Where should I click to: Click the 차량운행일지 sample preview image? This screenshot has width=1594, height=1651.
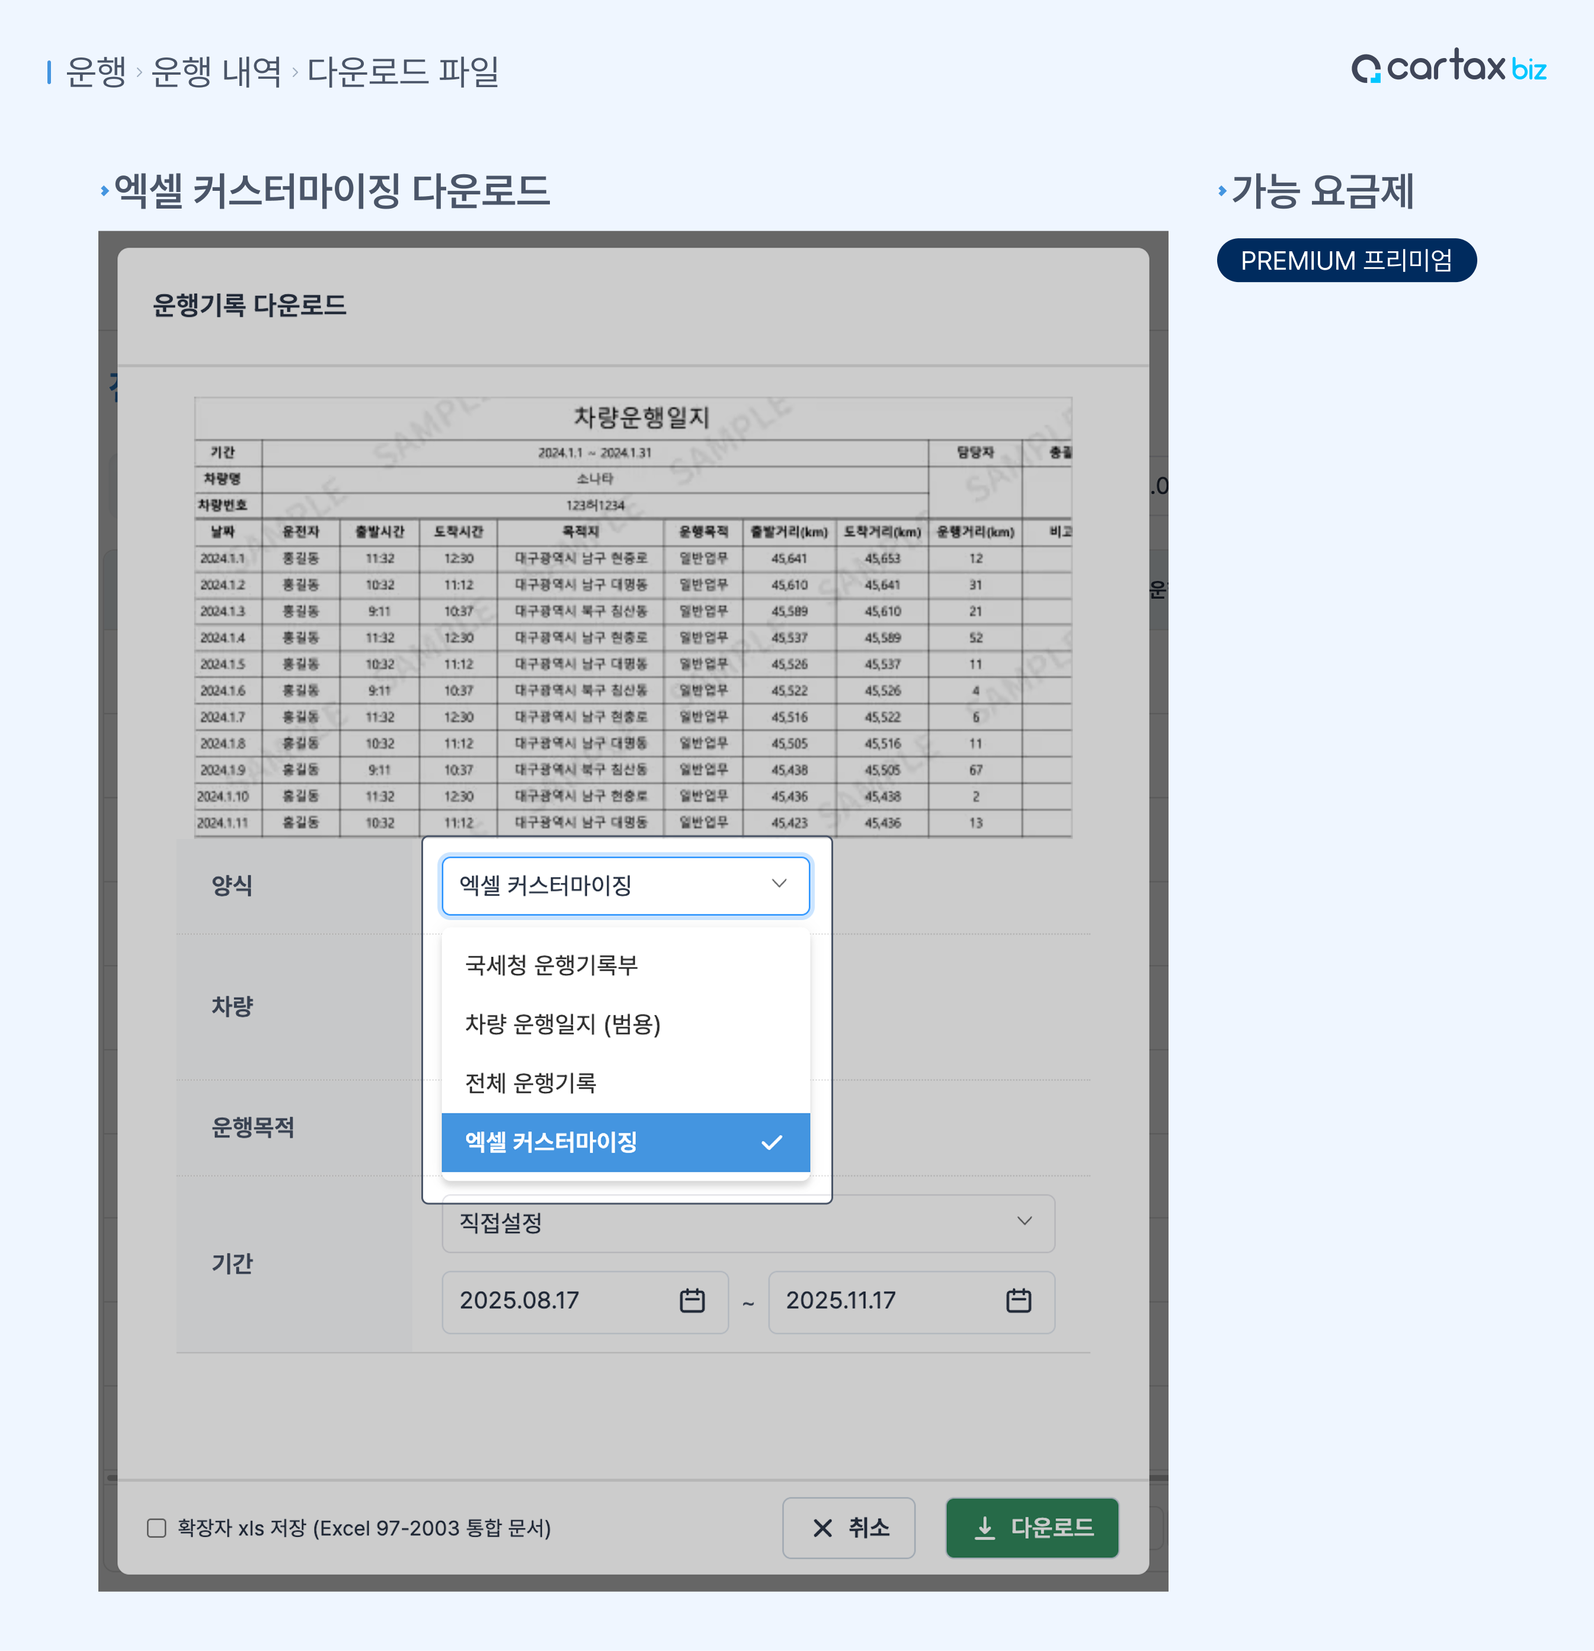tap(633, 617)
